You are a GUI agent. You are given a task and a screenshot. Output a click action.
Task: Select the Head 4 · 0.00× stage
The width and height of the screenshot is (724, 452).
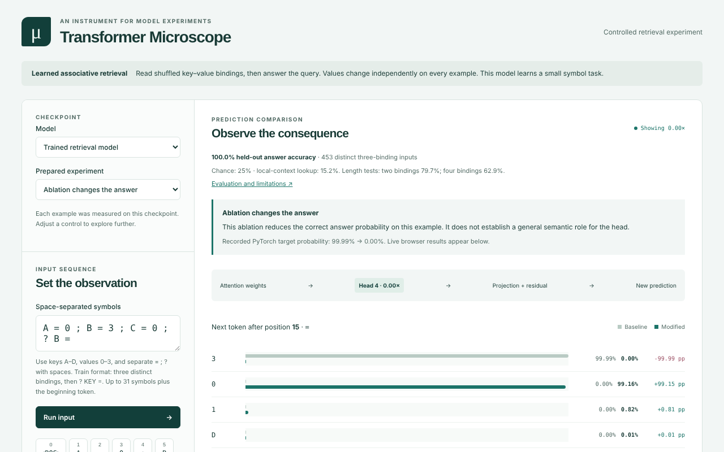pyautogui.click(x=379, y=285)
